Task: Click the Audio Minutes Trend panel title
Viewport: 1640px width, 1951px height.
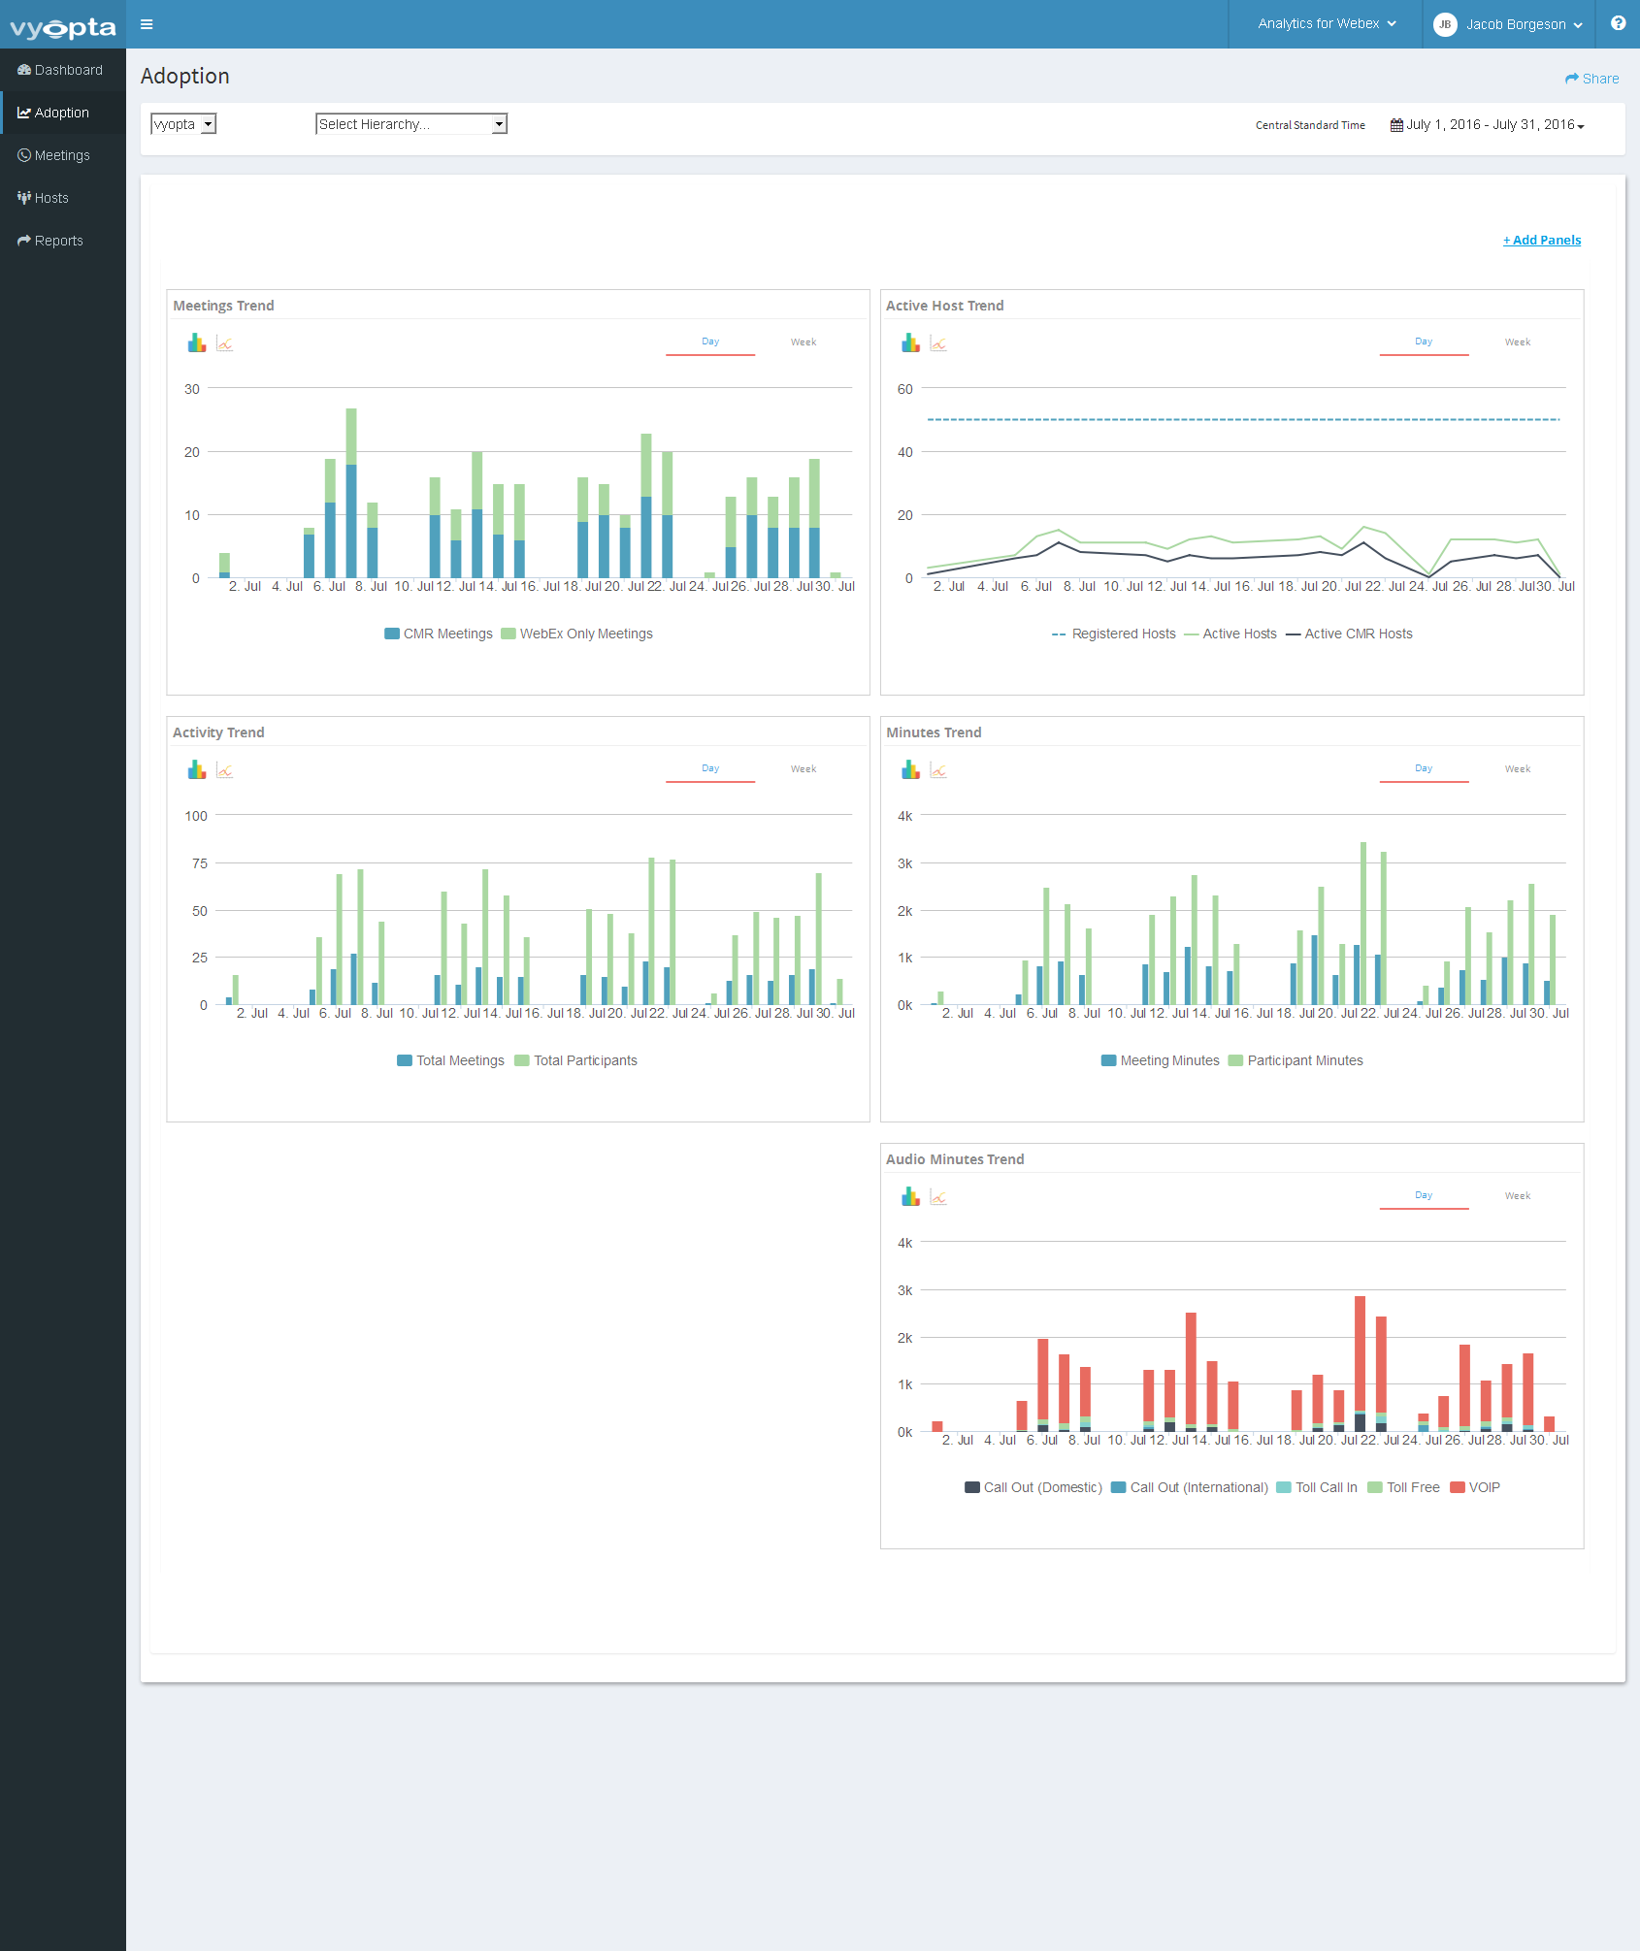Action: coord(955,1159)
